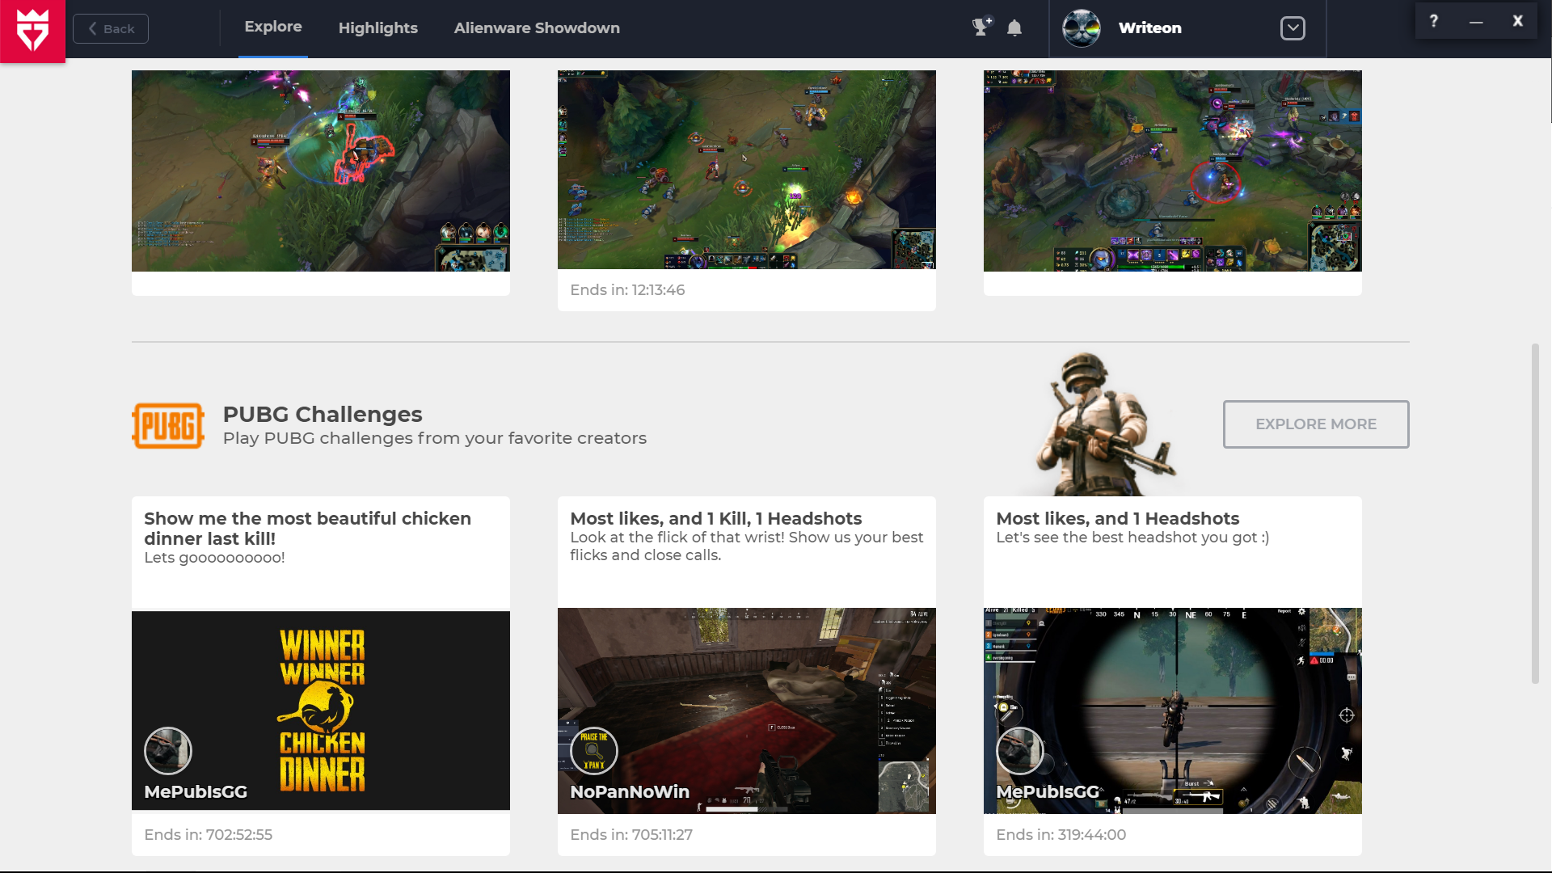Click 'Ends in: 705:11:27' timer
Screen dimensions: 1552x873
point(631,835)
